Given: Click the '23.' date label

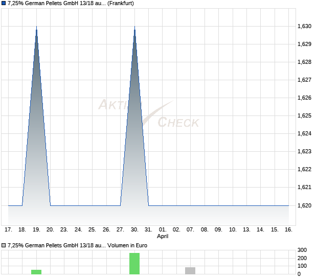Looking at the screenshot, I should coord(64,230).
